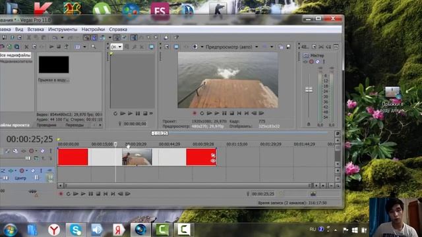Image resolution: width=422 pixels, height=237 pixels.
Task: Toggle Downmix Output on the Master Bus
Action: pyautogui.click(x=321, y=47)
